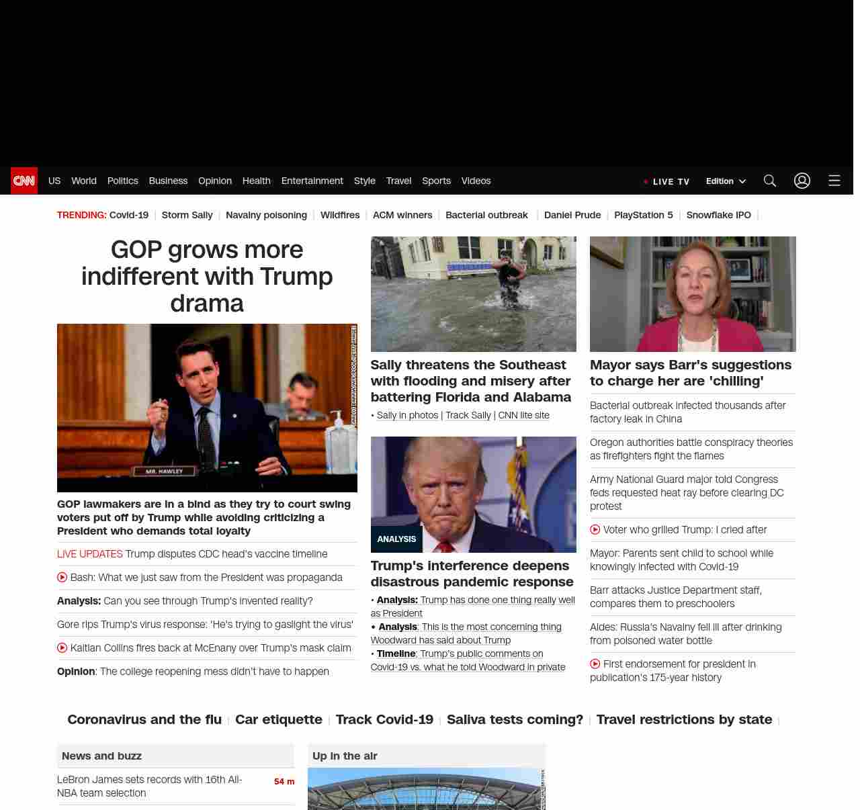Read LeBron James All-NBA selection story
The height and width of the screenshot is (810, 860).
[x=150, y=786]
